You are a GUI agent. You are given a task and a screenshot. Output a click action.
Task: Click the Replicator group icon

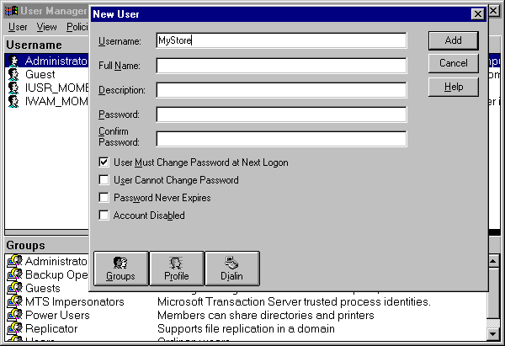pos(14,328)
